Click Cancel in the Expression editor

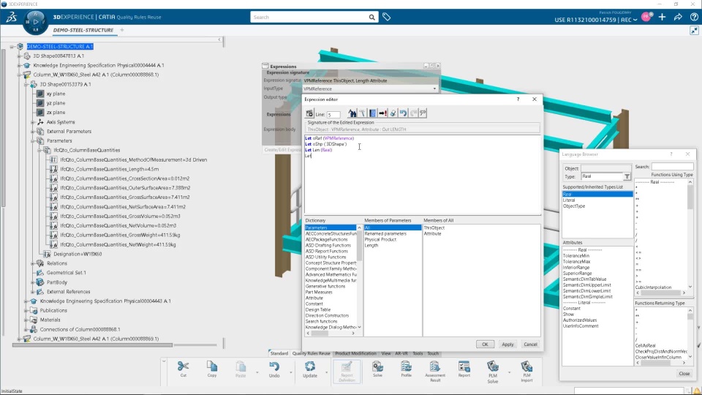tap(530, 344)
